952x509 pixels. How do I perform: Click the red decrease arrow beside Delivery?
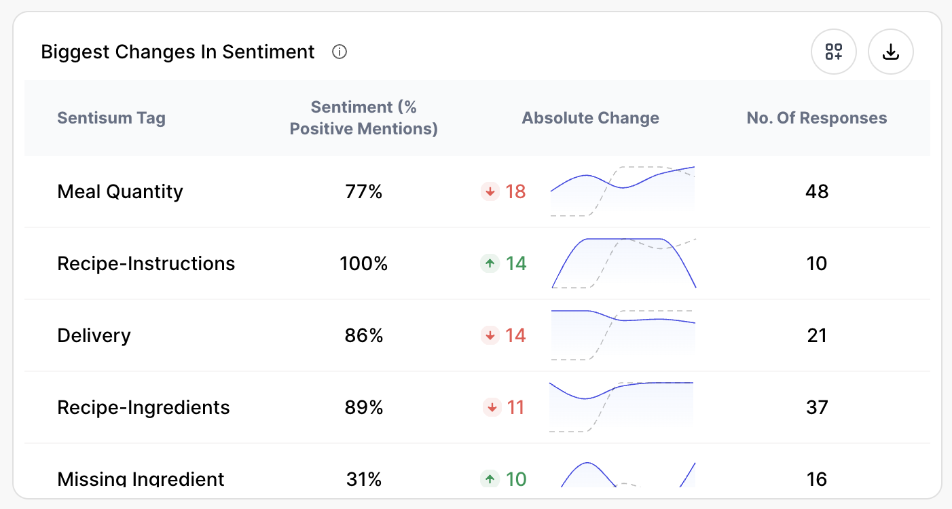click(x=490, y=335)
